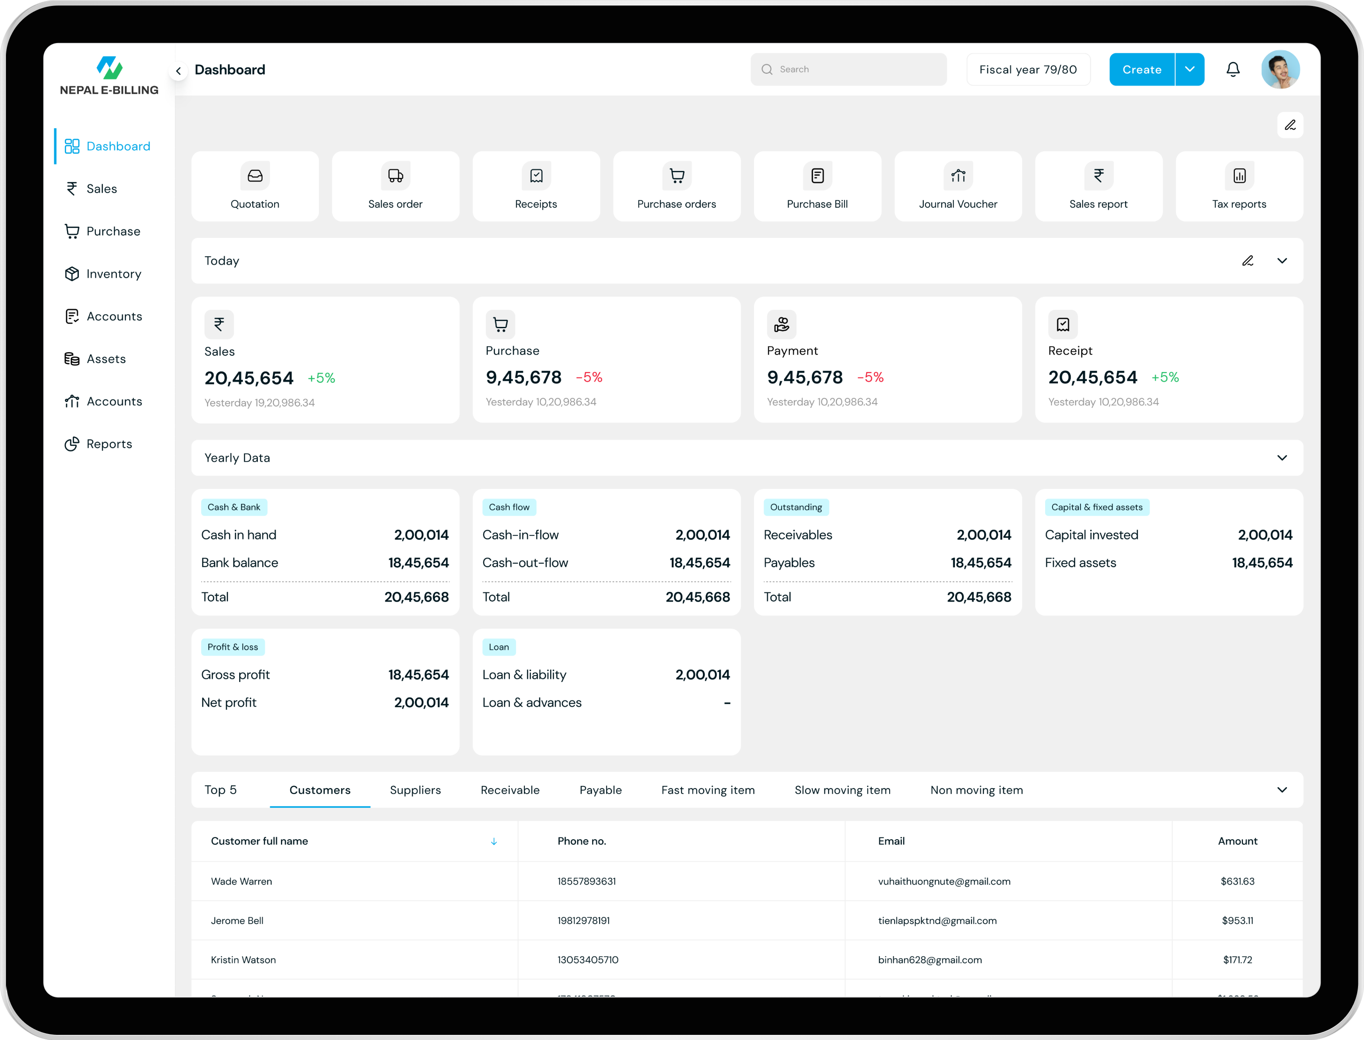Viewport: 1364px width, 1040px height.
Task: Open the Journal Voucher shortcut
Action: pyautogui.click(x=958, y=186)
